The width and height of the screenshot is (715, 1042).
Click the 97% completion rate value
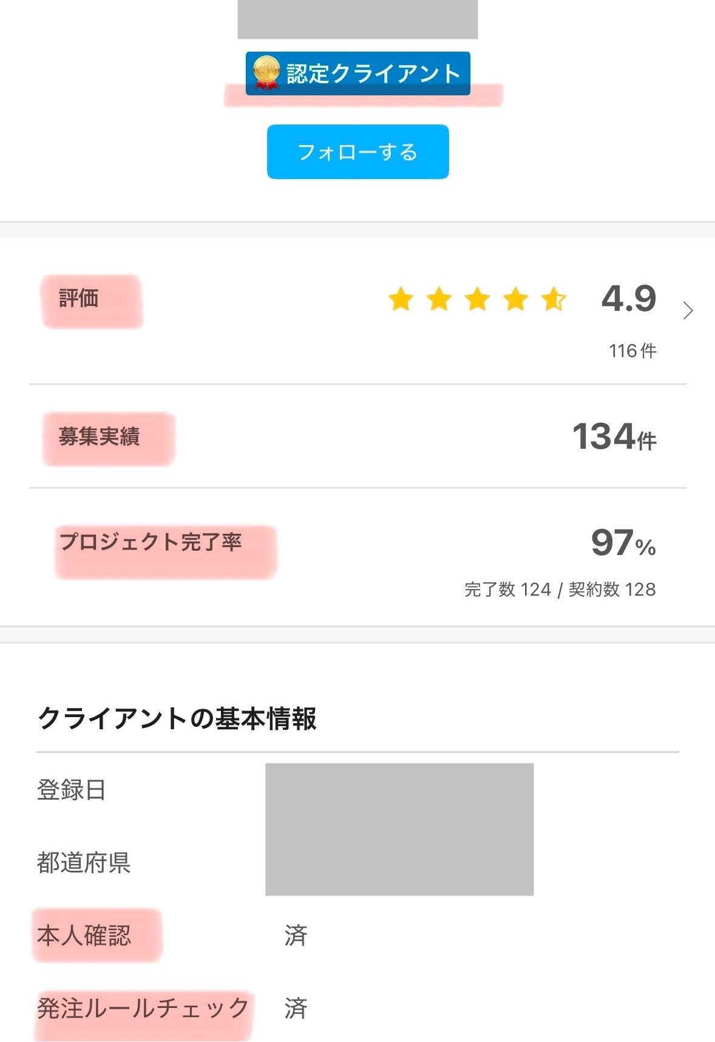623,542
